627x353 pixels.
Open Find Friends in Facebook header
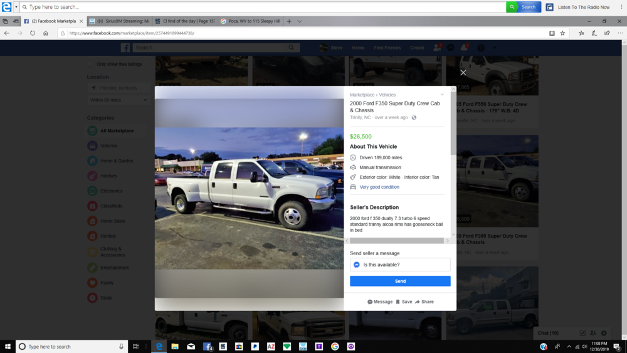[x=387, y=48]
